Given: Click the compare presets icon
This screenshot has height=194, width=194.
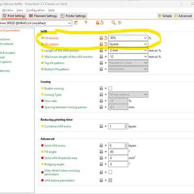Looking at the screenshot, I should 120,23.
